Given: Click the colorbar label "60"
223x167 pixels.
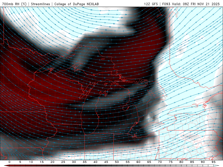Looking at the screenshot, I should pyautogui.click(x=138, y=162).
